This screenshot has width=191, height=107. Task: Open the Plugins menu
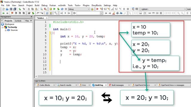point(86,5)
